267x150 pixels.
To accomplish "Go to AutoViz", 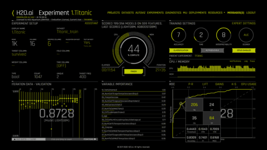I will coord(140,13).
